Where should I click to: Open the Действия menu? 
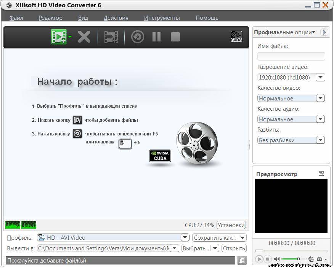[x=116, y=18]
